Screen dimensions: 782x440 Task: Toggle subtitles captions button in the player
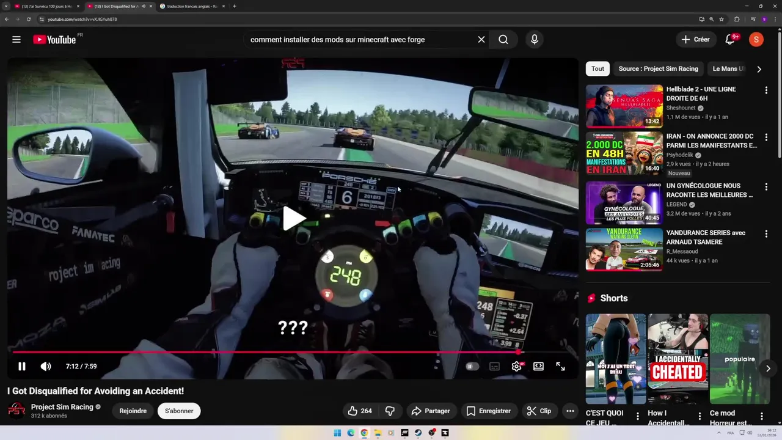(495, 367)
